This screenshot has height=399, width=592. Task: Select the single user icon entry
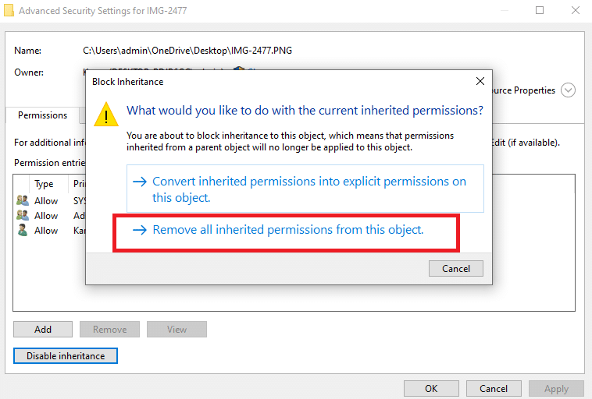tap(23, 230)
